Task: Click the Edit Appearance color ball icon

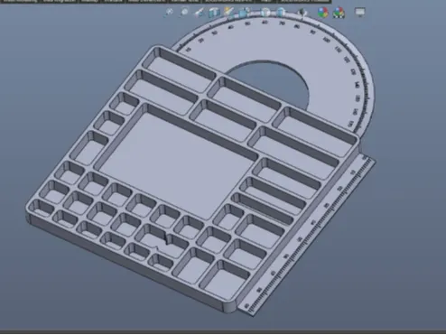Action: (x=322, y=13)
